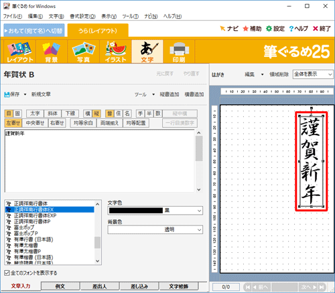Viewport: 335px width, 293px height.
Task: Open the 書式設定(O) menu
Action: 82,16
